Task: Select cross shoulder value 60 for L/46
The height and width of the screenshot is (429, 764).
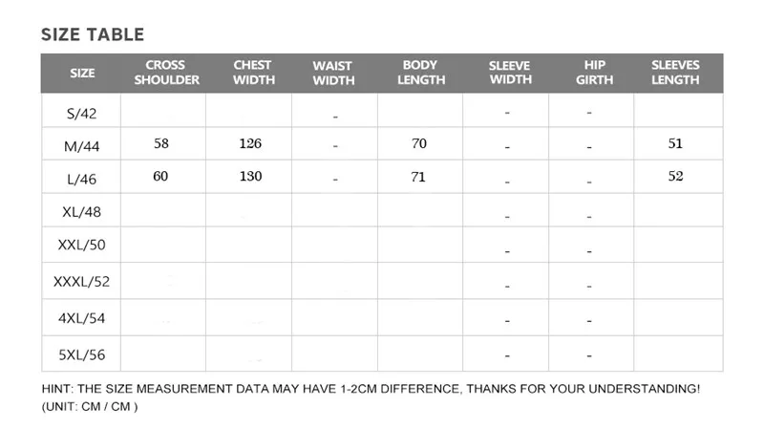Action: point(160,176)
